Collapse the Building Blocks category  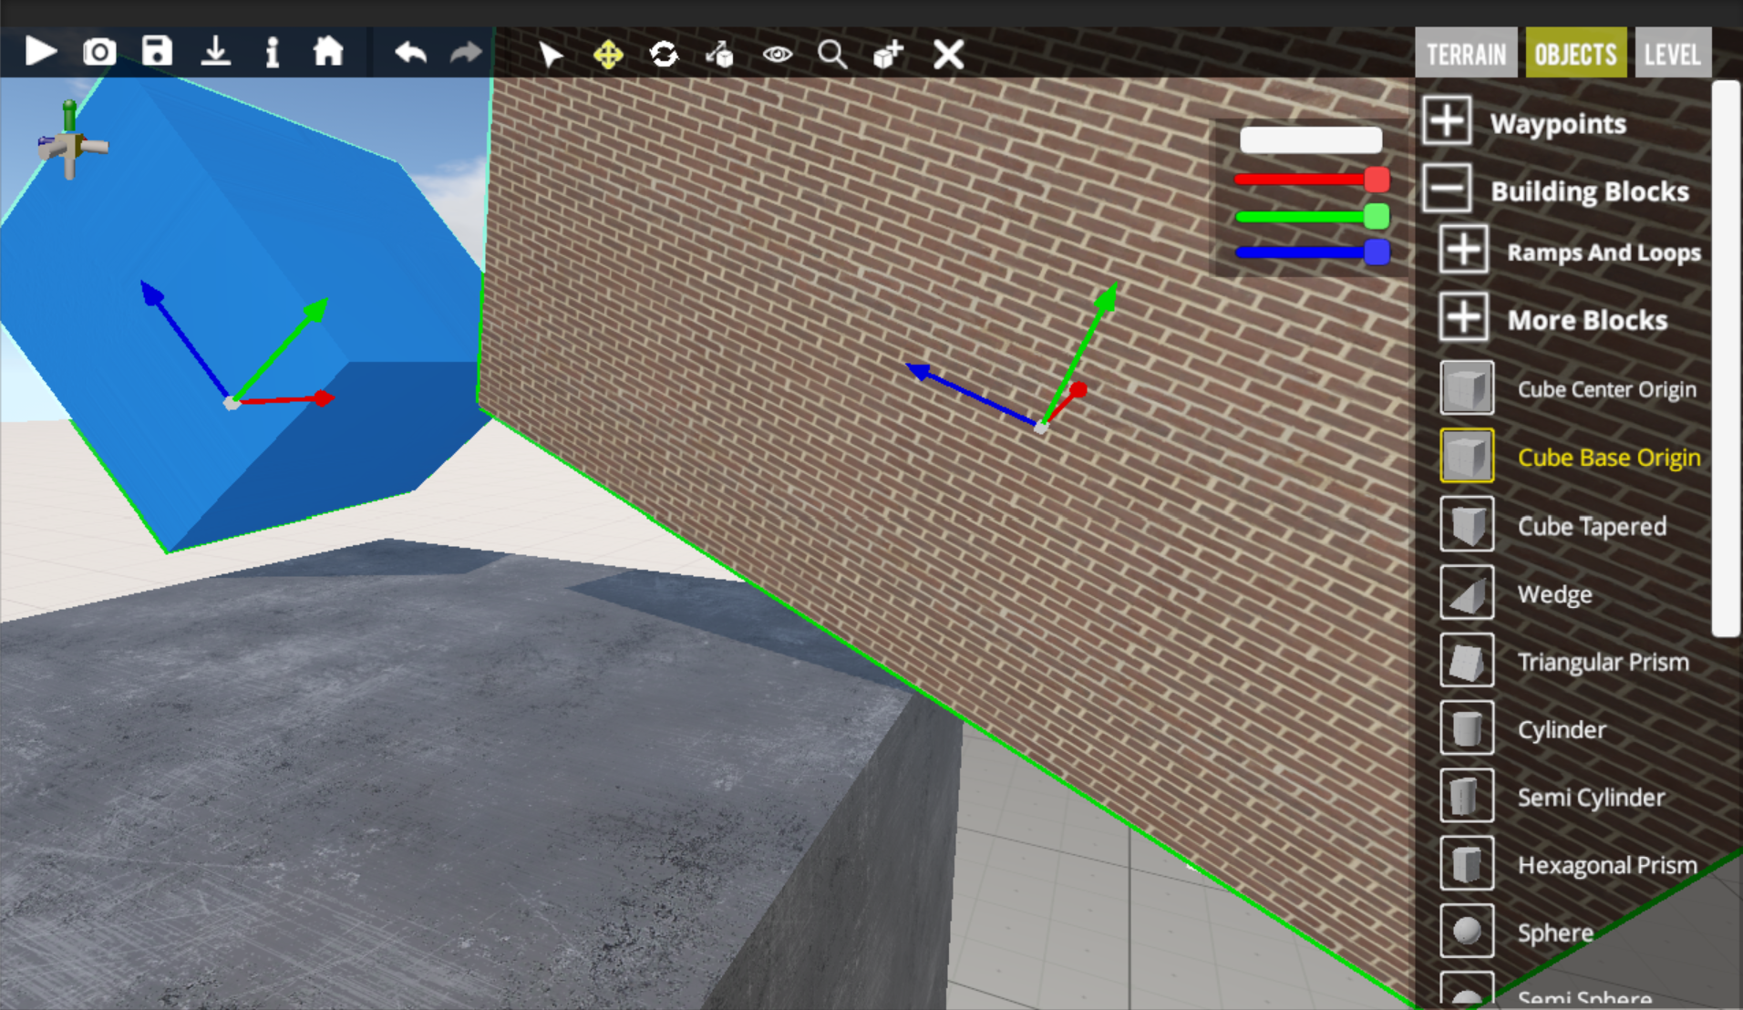click(1447, 189)
